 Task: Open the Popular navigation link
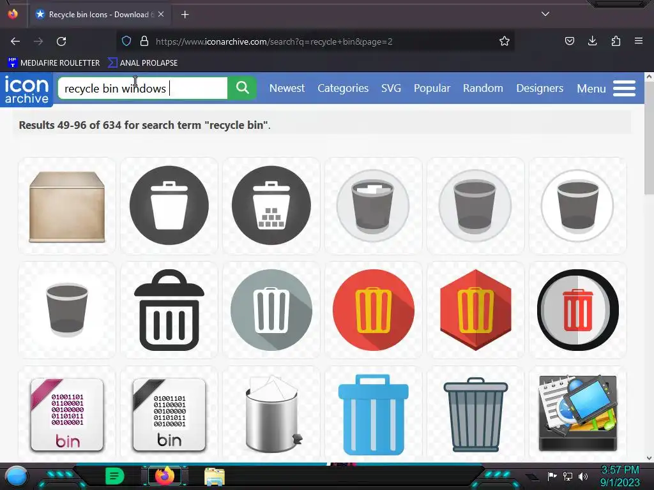tap(432, 88)
